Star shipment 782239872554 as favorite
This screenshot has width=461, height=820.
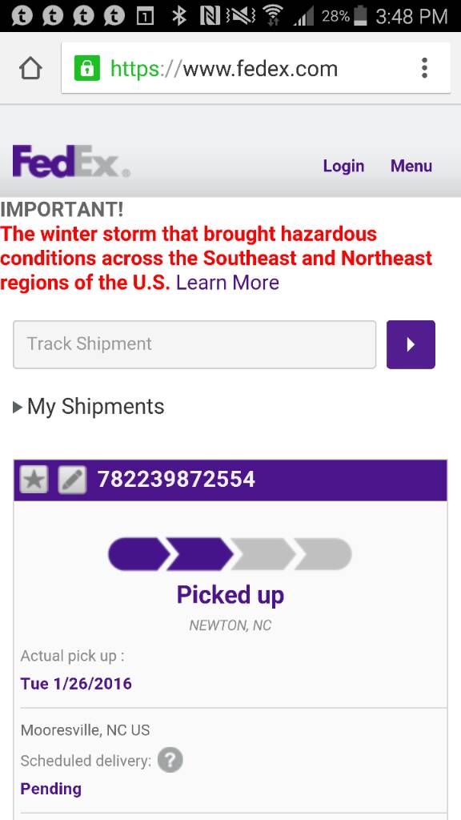point(34,480)
